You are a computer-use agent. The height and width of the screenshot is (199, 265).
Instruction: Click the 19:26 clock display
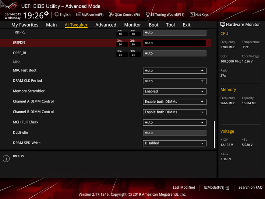tap(33, 15)
